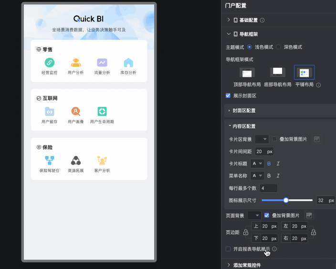Viewport: 336px width, 269px height.
Task: Open image picker for 卡片区背景
Action: coord(317,139)
